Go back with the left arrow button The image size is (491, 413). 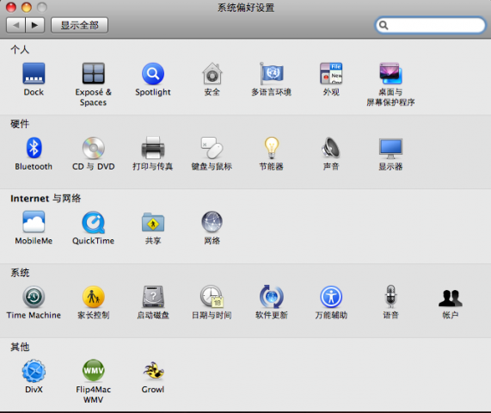(15, 25)
